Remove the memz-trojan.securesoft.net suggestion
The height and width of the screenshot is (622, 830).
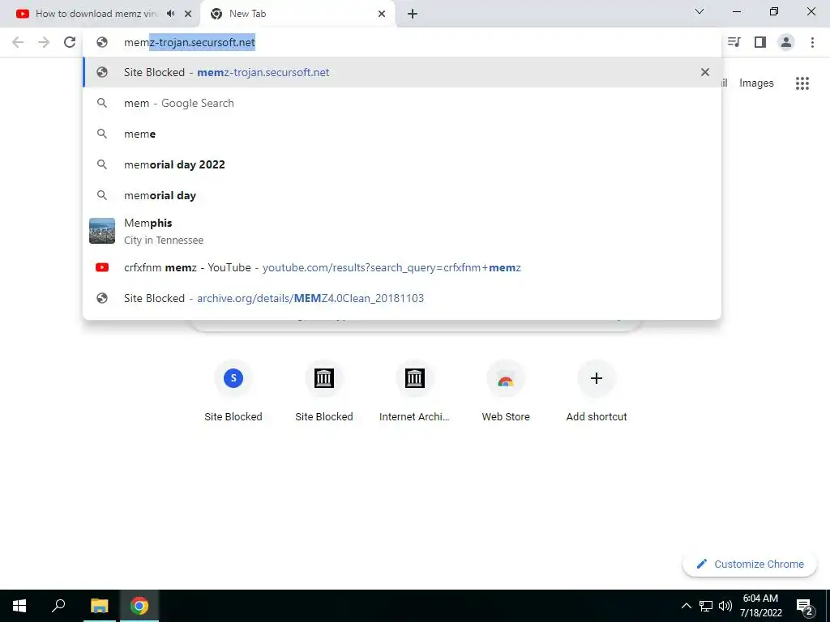point(704,72)
